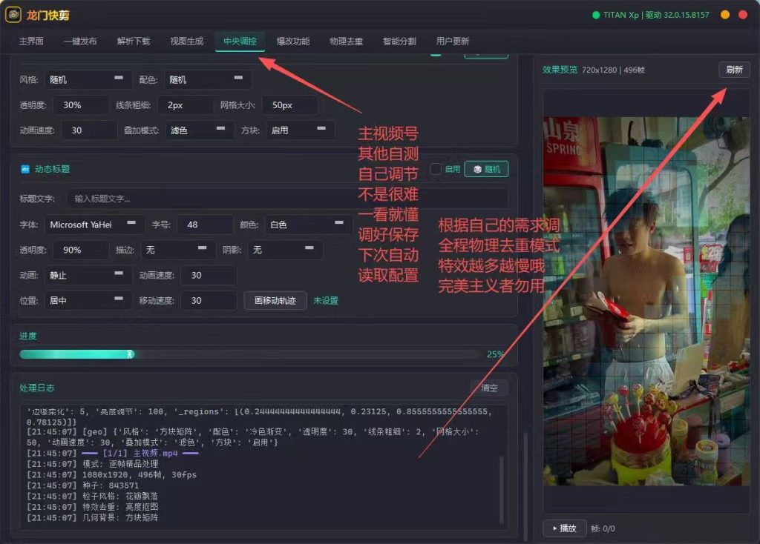Click the green GPU status indicator dot
This screenshot has width=760, height=544.
coord(596,15)
